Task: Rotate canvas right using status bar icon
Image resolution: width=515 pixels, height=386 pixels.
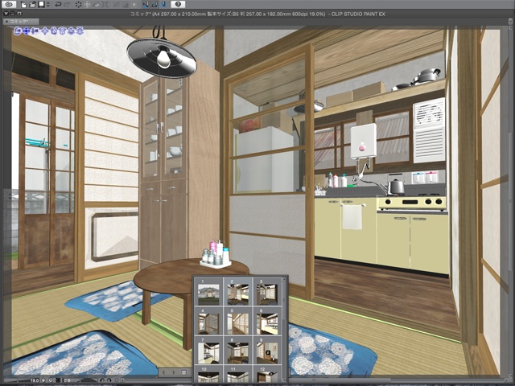Action: tap(109, 380)
